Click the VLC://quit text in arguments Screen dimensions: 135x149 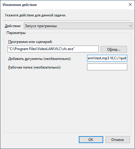point(118,58)
